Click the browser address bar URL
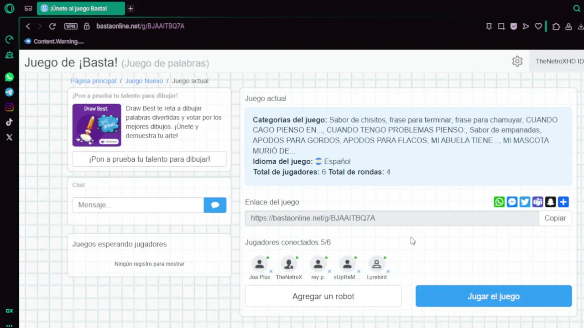 140,26
